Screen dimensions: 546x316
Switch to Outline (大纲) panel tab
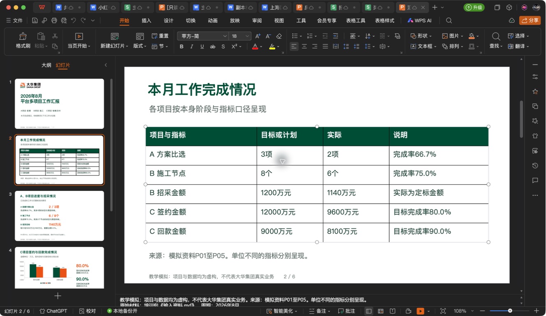(46, 65)
